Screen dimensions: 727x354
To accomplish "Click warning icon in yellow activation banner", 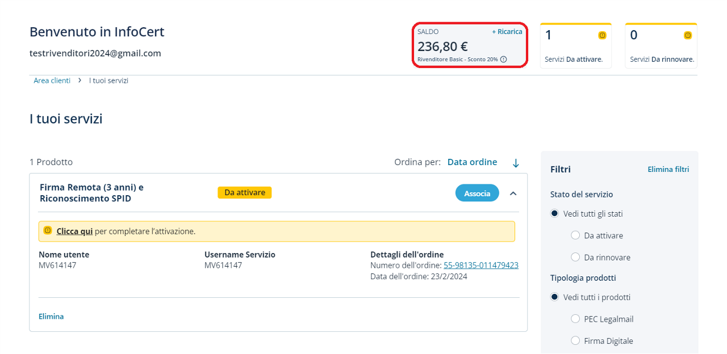I will [48, 231].
